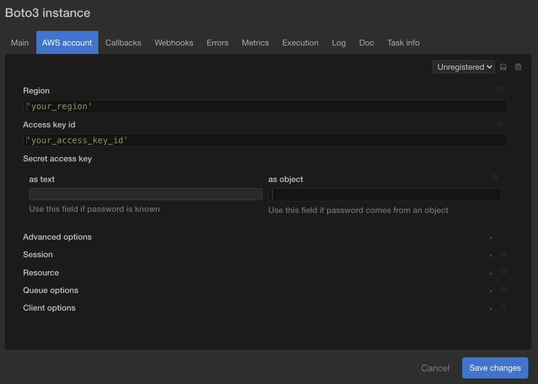Screen dimensions: 538x384
Task: Star the Client options section
Action: [x=503, y=307]
